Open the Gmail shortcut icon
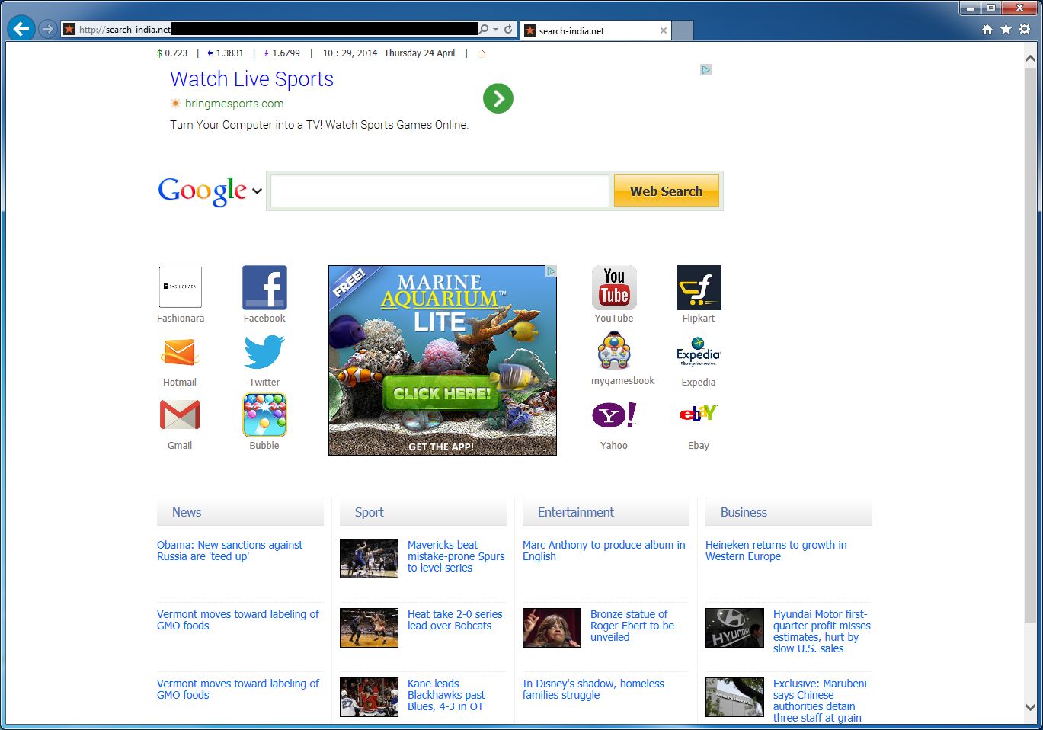This screenshot has height=730, width=1043. click(x=180, y=415)
